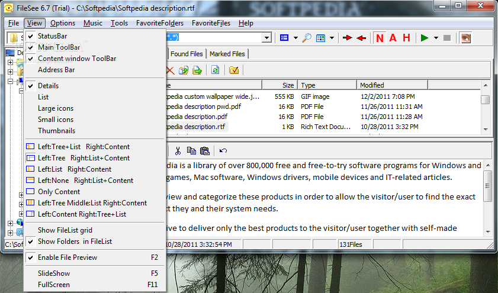The image size is (498, 293).
Task: Select the red A toolbar button
Action: pyautogui.click(x=393, y=38)
